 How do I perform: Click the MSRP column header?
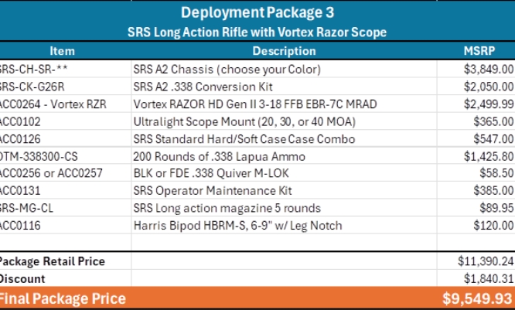(477, 51)
